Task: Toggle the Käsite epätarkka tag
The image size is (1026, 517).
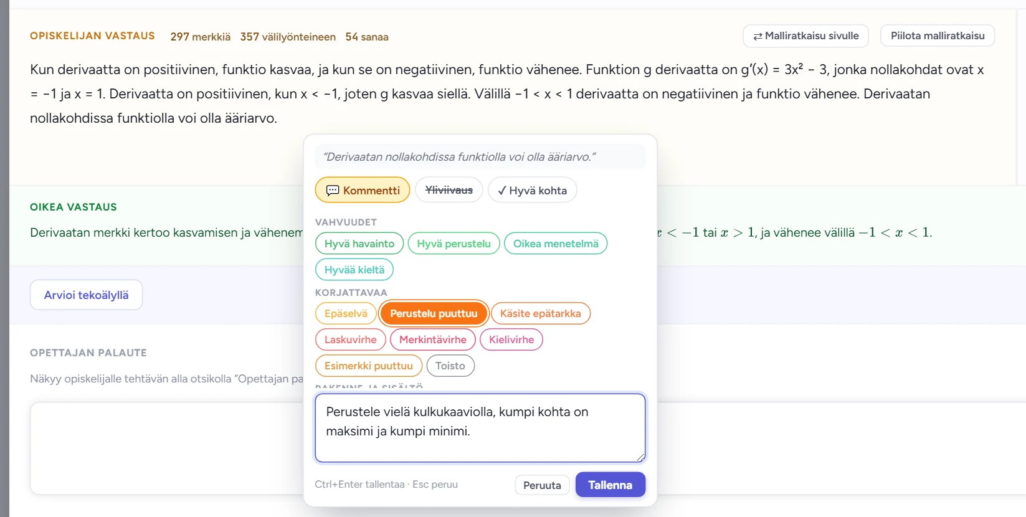Action: click(x=541, y=313)
